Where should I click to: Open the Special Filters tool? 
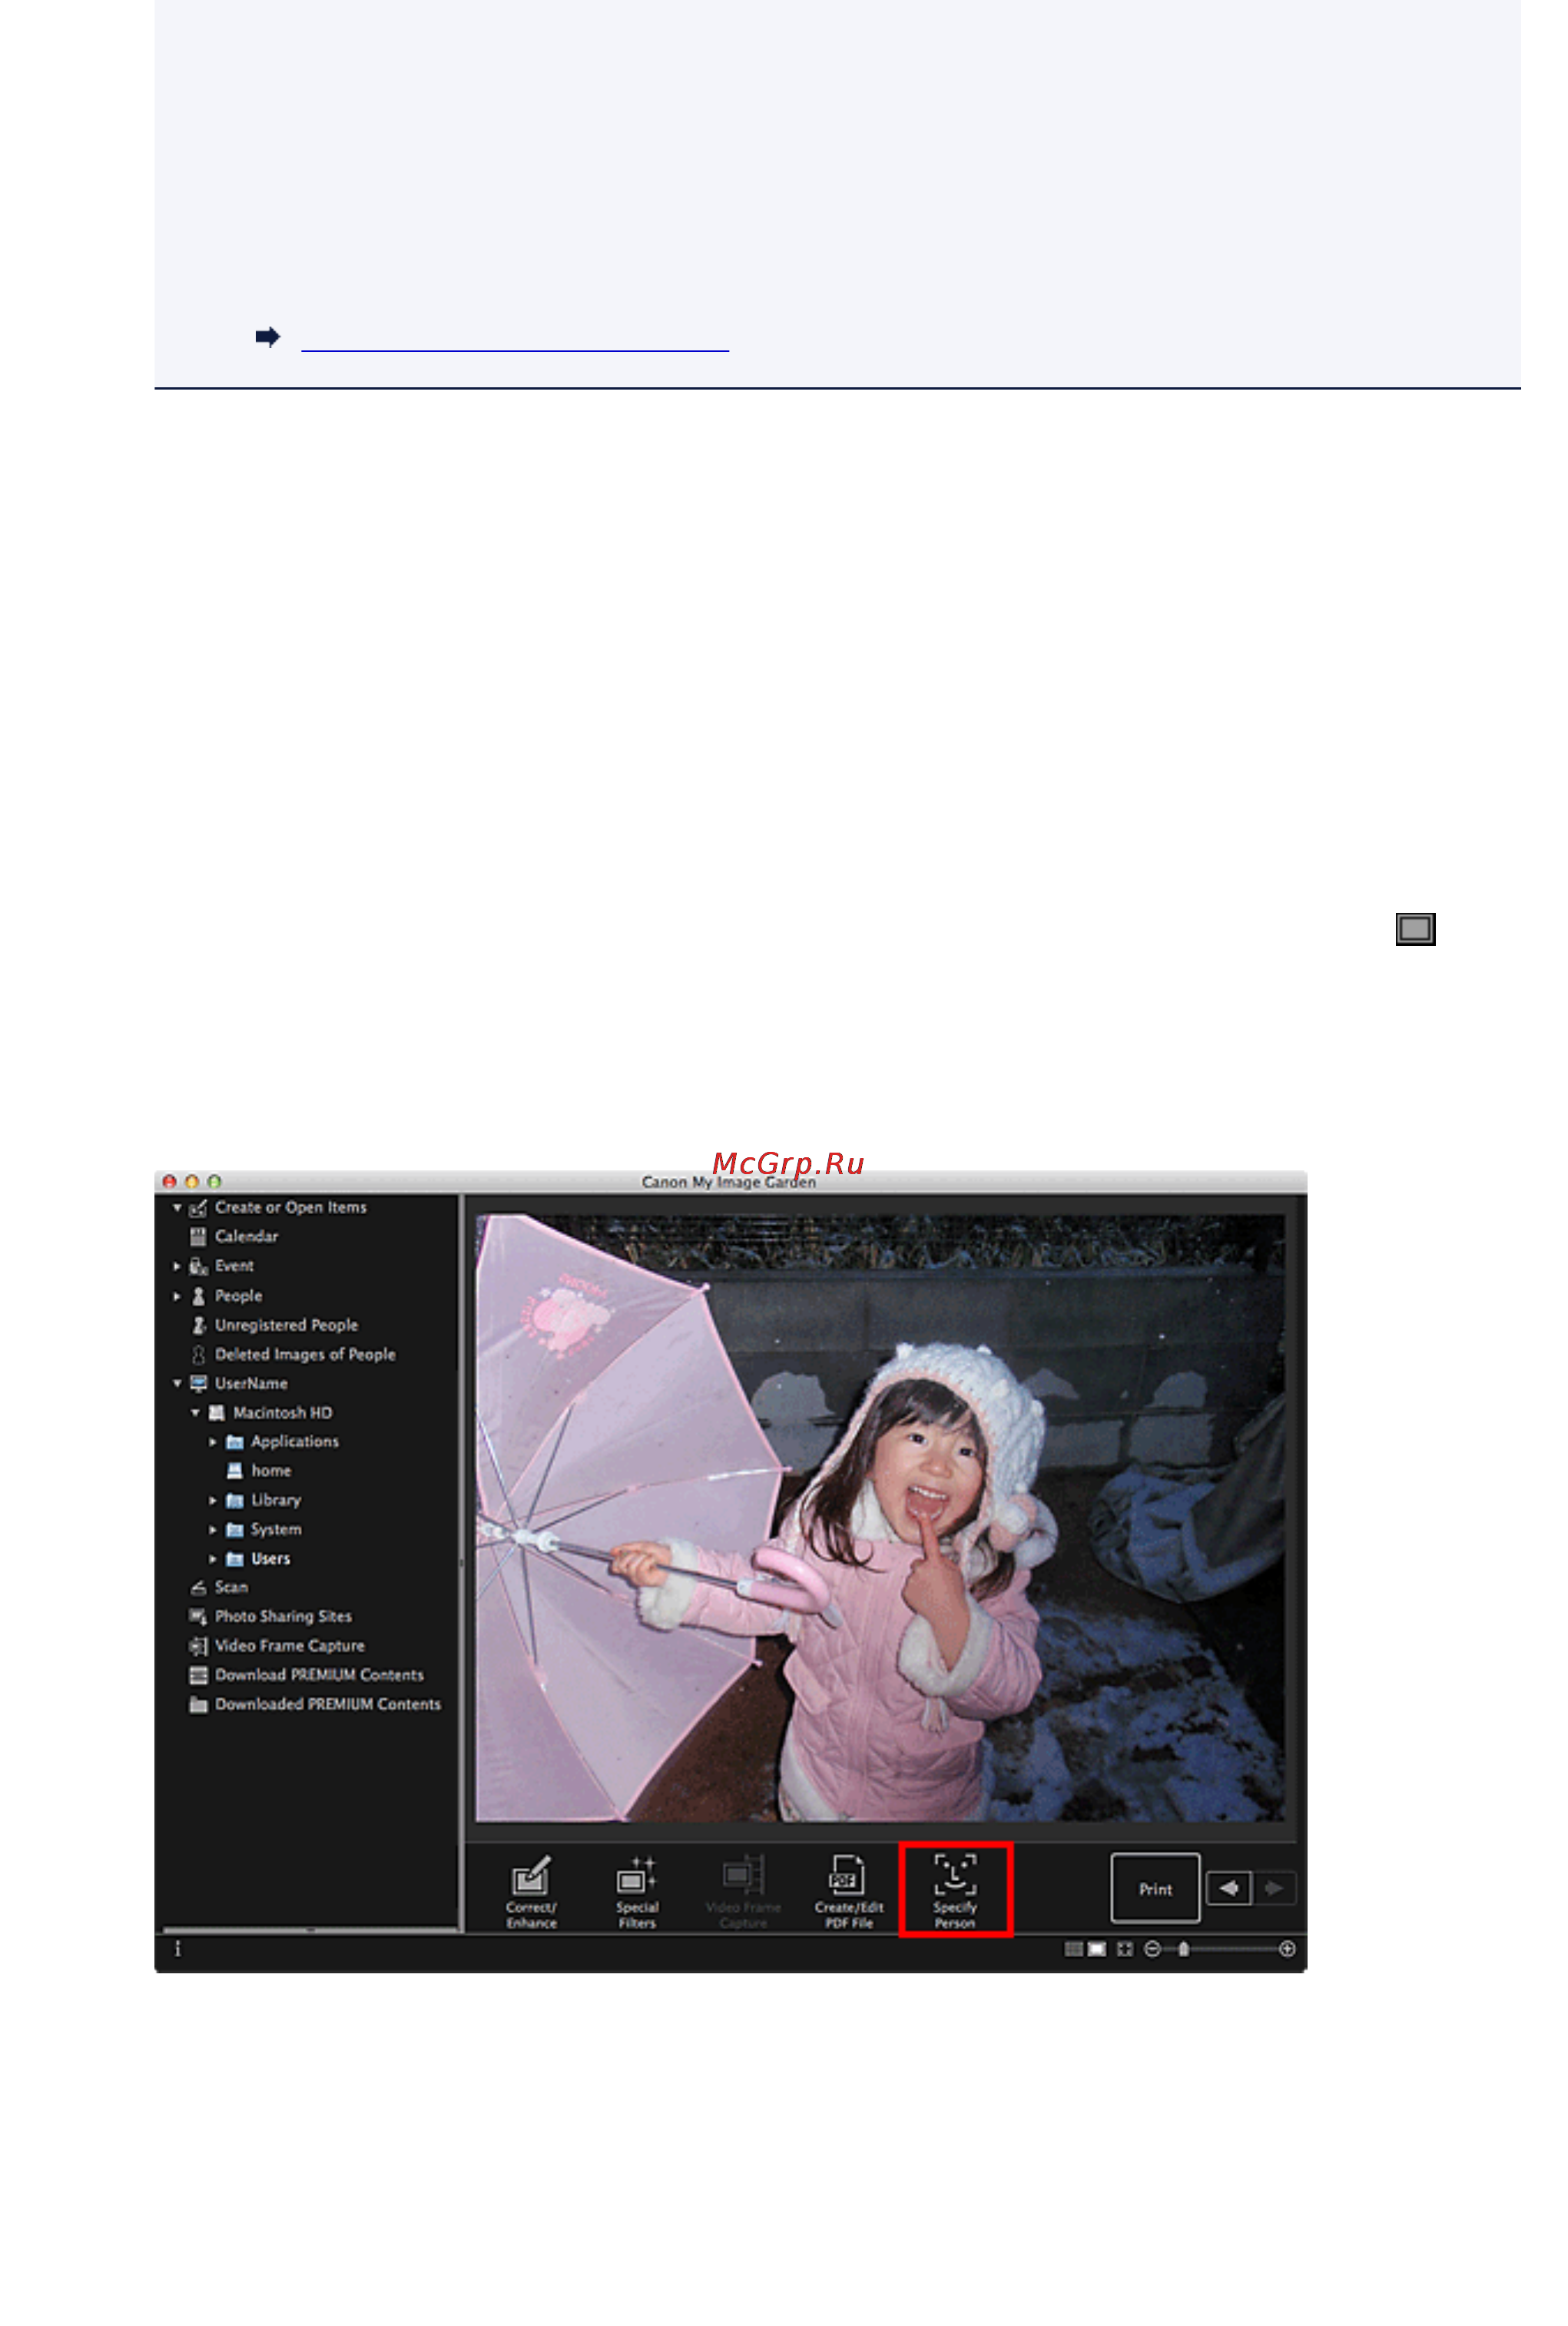pos(637,1890)
